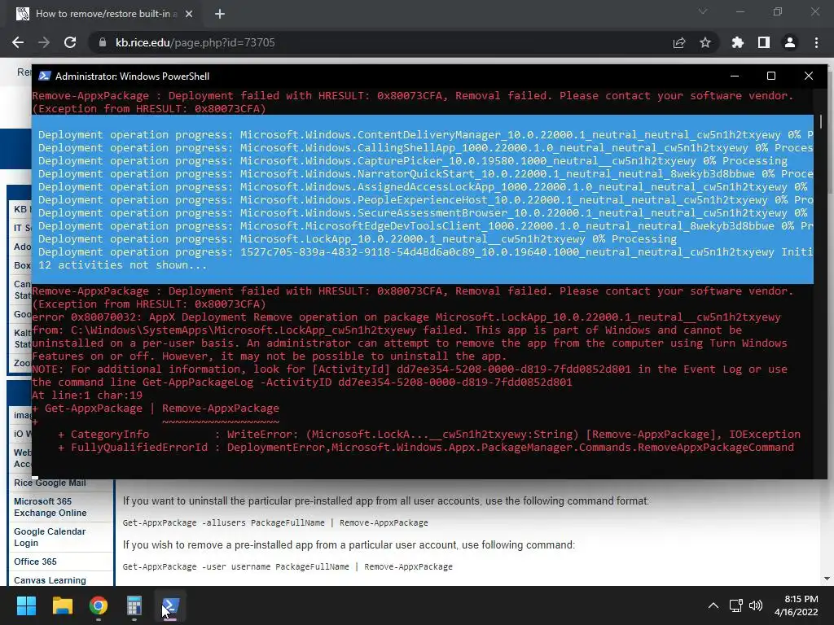Open volume speaker tray icon
The height and width of the screenshot is (625, 834).
point(755,605)
